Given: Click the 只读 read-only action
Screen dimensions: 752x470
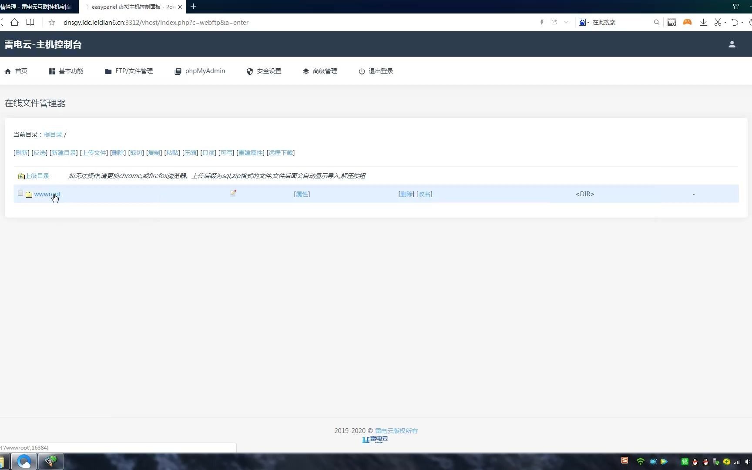Looking at the screenshot, I should point(208,153).
